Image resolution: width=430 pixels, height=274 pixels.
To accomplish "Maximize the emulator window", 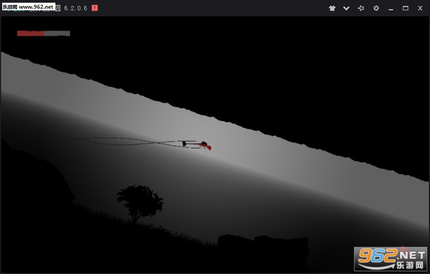I will pyautogui.click(x=405, y=8).
